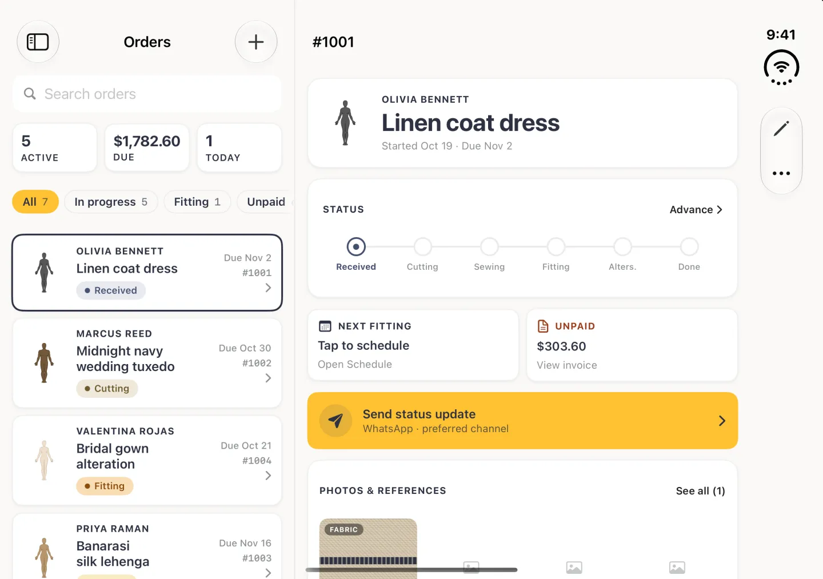Open Linen coat dress order chevron
This screenshot has height=579, width=823.
(268, 288)
